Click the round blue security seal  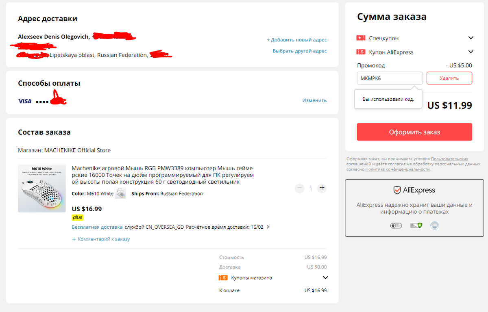[435, 225]
